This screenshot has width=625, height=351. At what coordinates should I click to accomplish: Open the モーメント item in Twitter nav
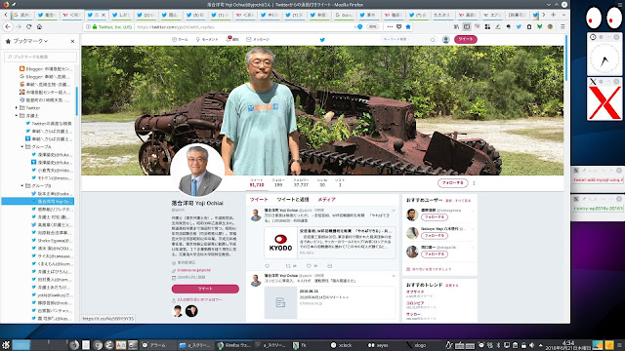[x=207, y=39]
